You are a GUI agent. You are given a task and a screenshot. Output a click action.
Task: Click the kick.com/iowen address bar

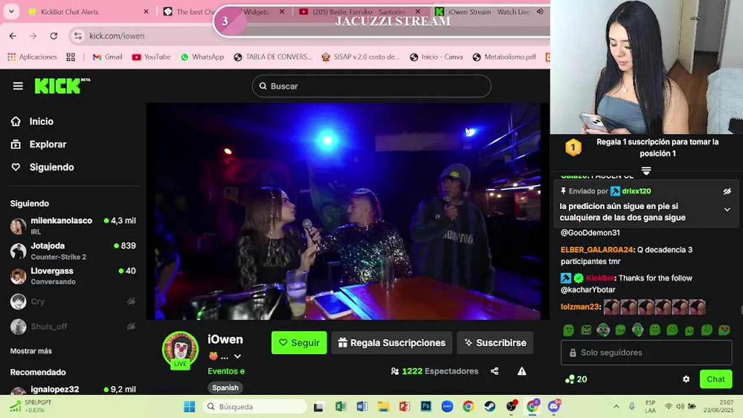tap(117, 35)
